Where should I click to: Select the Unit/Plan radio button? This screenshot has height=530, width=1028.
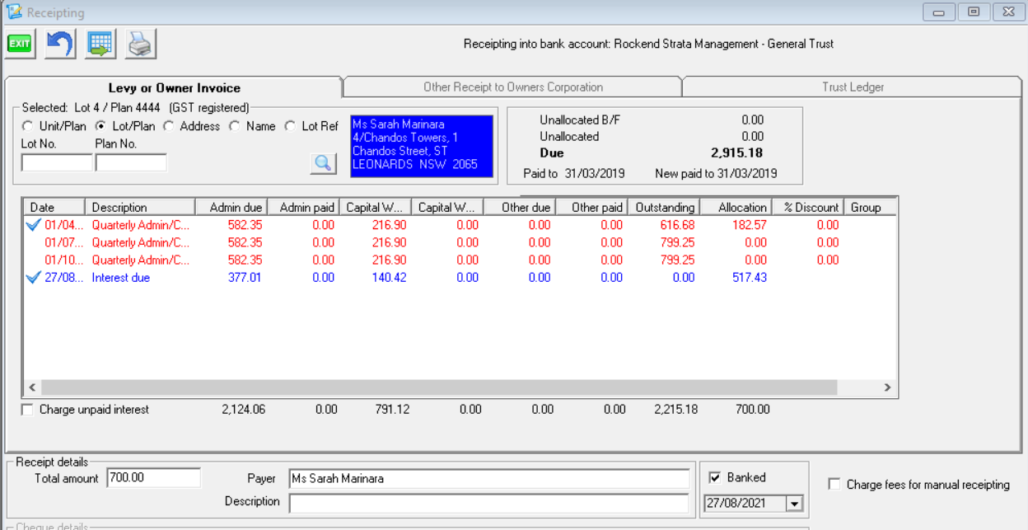[28, 126]
